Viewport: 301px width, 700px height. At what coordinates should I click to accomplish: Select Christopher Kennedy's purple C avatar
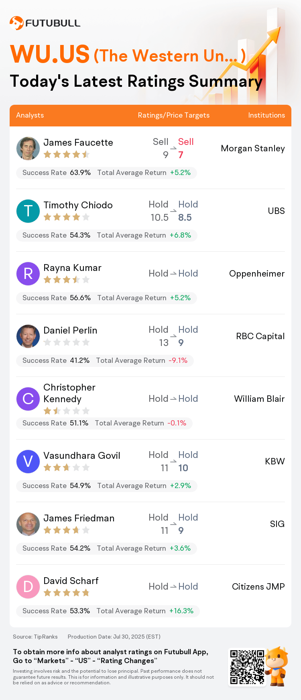tap(28, 399)
